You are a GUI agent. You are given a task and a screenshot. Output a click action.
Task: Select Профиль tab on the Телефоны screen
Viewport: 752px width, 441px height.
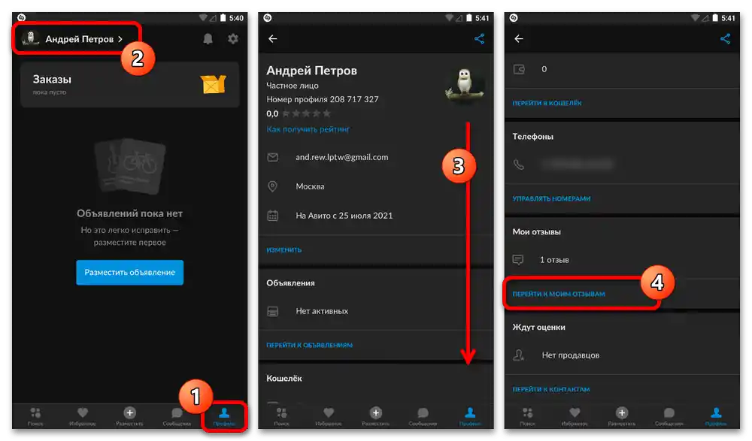[x=716, y=416]
